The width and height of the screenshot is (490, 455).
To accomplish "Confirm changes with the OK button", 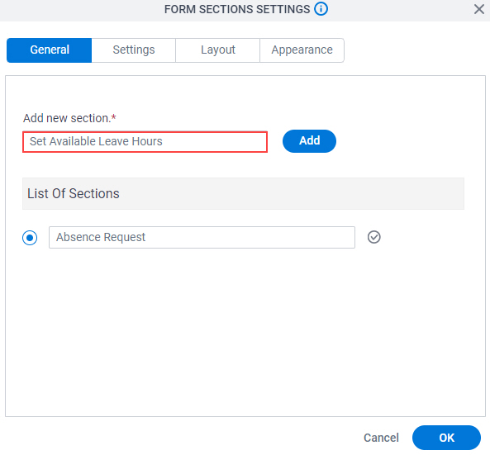I will pos(446,438).
